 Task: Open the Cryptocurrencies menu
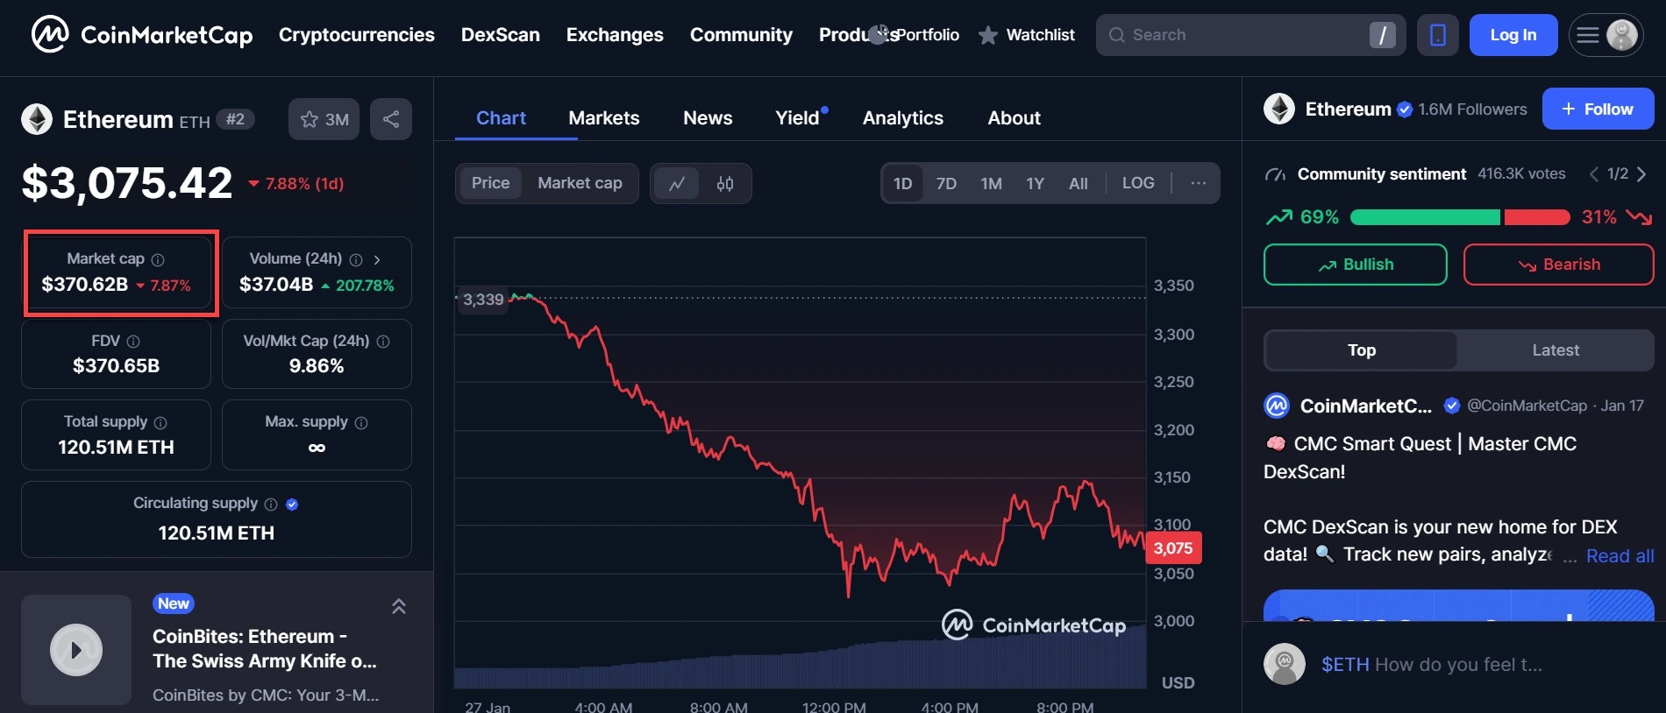click(x=356, y=35)
